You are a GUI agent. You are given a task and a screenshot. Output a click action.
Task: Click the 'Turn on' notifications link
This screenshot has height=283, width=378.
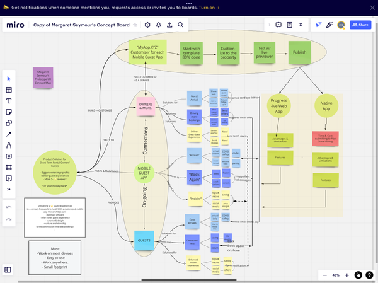pos(207,7)
